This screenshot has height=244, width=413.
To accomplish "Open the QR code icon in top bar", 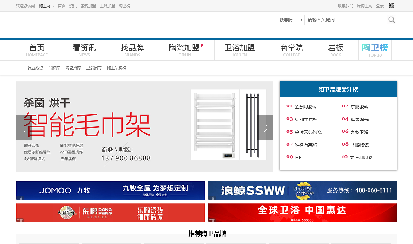I will [x=392, y=6].
